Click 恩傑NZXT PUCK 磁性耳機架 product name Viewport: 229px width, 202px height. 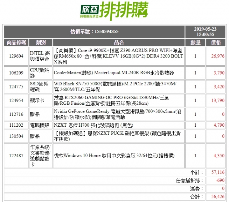[117, 136]
